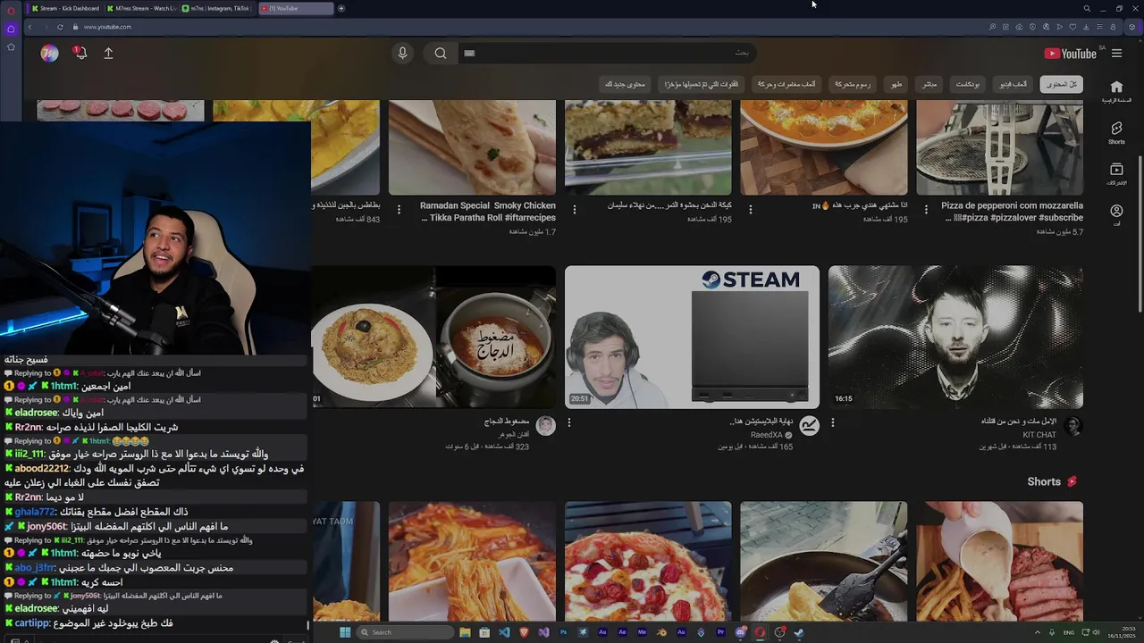Screen dimensions: 1144x643
Task: Open options for Ramadan Special Smoky Chicken video
Action: [x=399, y=209]
